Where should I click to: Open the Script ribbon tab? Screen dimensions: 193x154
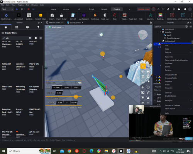pos(91,9)
